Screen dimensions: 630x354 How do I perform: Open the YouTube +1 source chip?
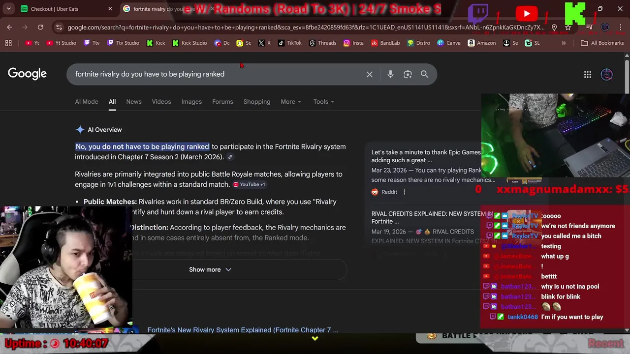(249, 184)
